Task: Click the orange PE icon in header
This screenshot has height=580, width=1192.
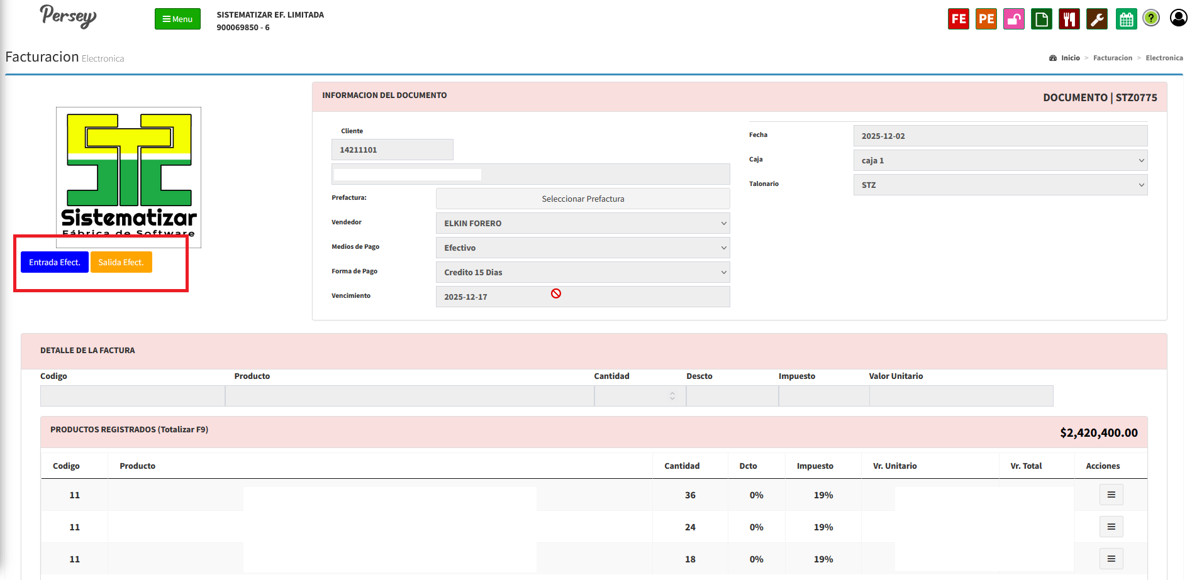Action: (986, 19)
